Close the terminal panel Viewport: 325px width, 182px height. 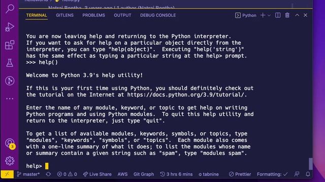coord(306,15)
